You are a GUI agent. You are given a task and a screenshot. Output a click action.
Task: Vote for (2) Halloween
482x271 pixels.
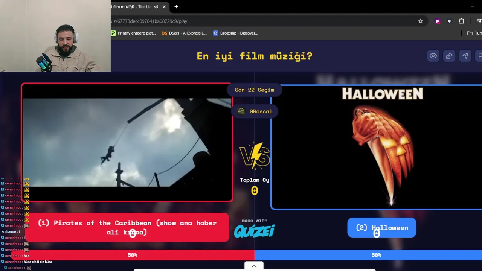click(382, 228)
